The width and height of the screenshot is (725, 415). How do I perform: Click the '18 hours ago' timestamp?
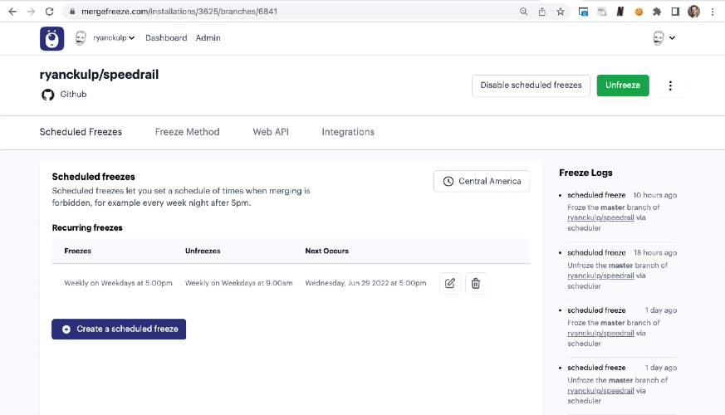pos(655,253)
